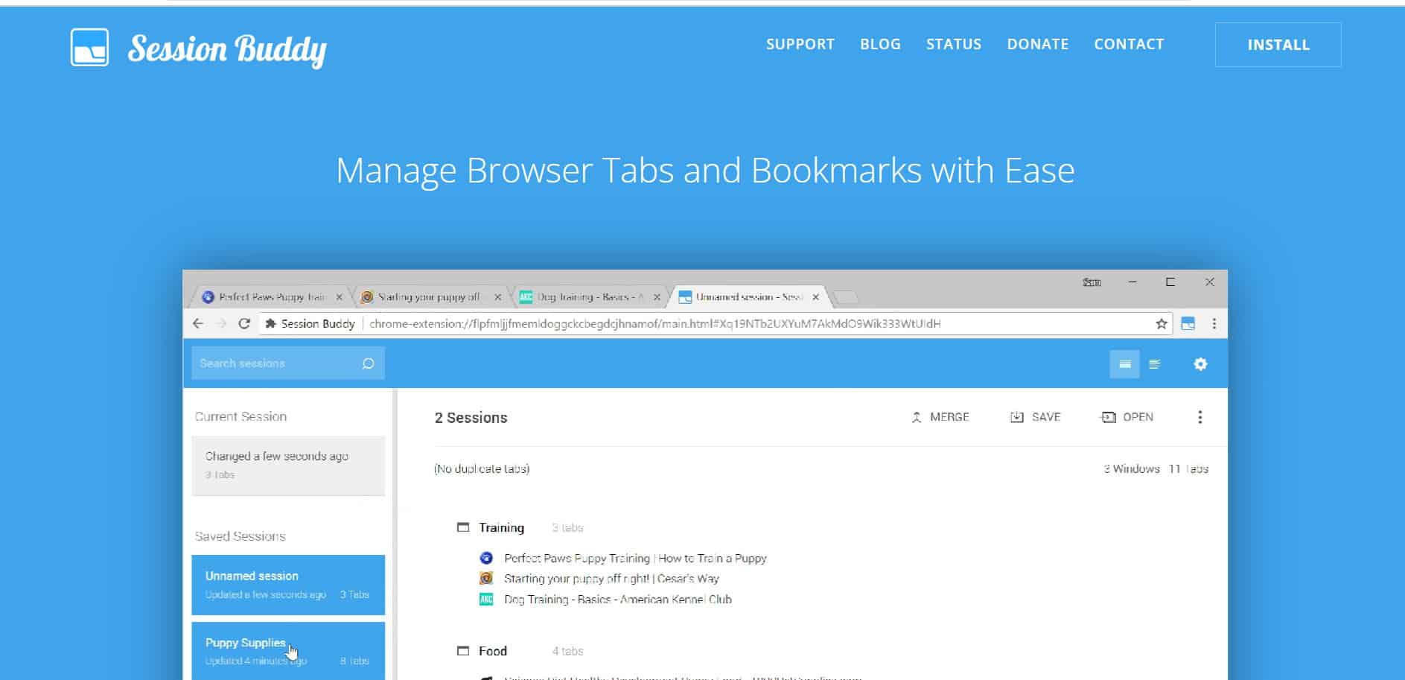Image resolution: width=1405 pixels, height=680 pixels.
Task: Close the Unnamed session tab
Action: (x=816, y=297)
